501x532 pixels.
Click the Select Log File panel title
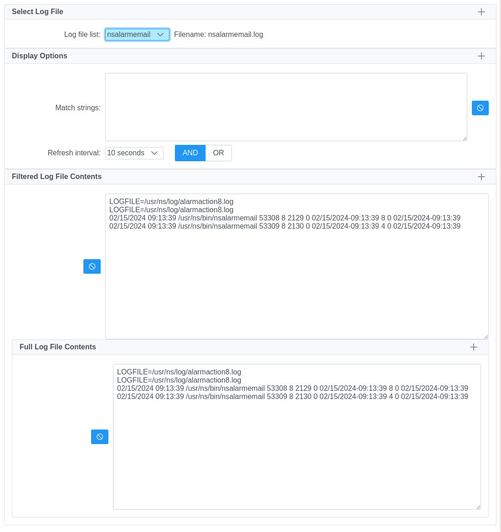[37, 12]
